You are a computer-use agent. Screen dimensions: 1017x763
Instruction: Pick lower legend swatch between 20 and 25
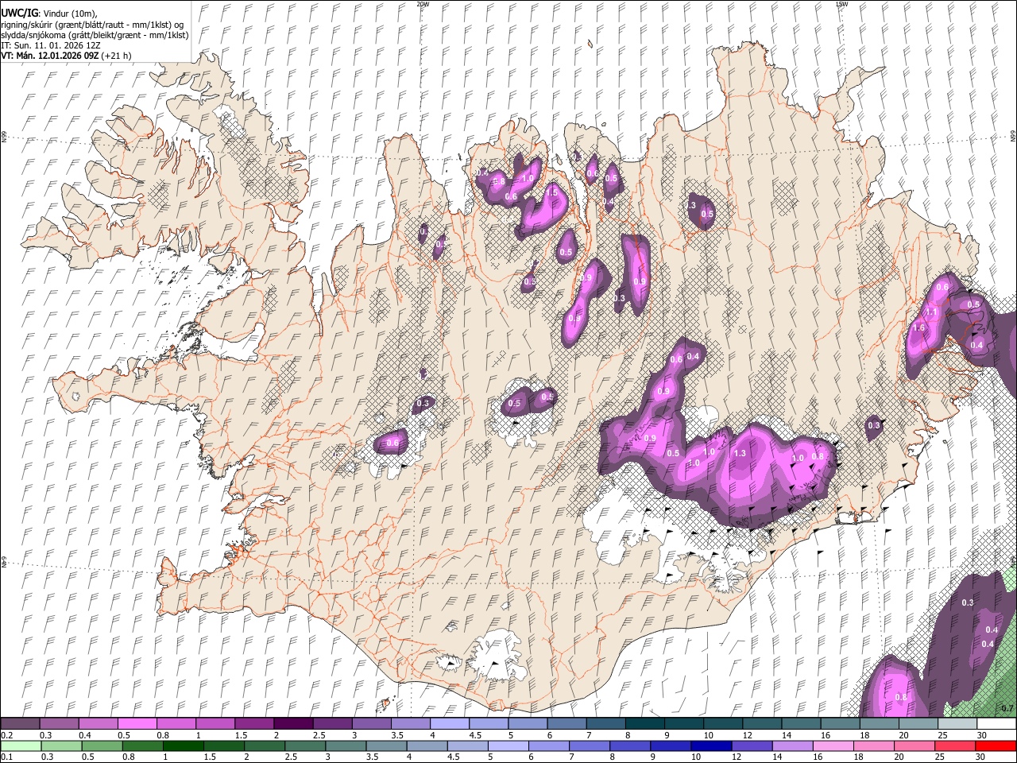coord(915,746)
